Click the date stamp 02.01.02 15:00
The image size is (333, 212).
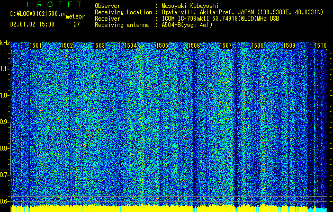point(32,24)
